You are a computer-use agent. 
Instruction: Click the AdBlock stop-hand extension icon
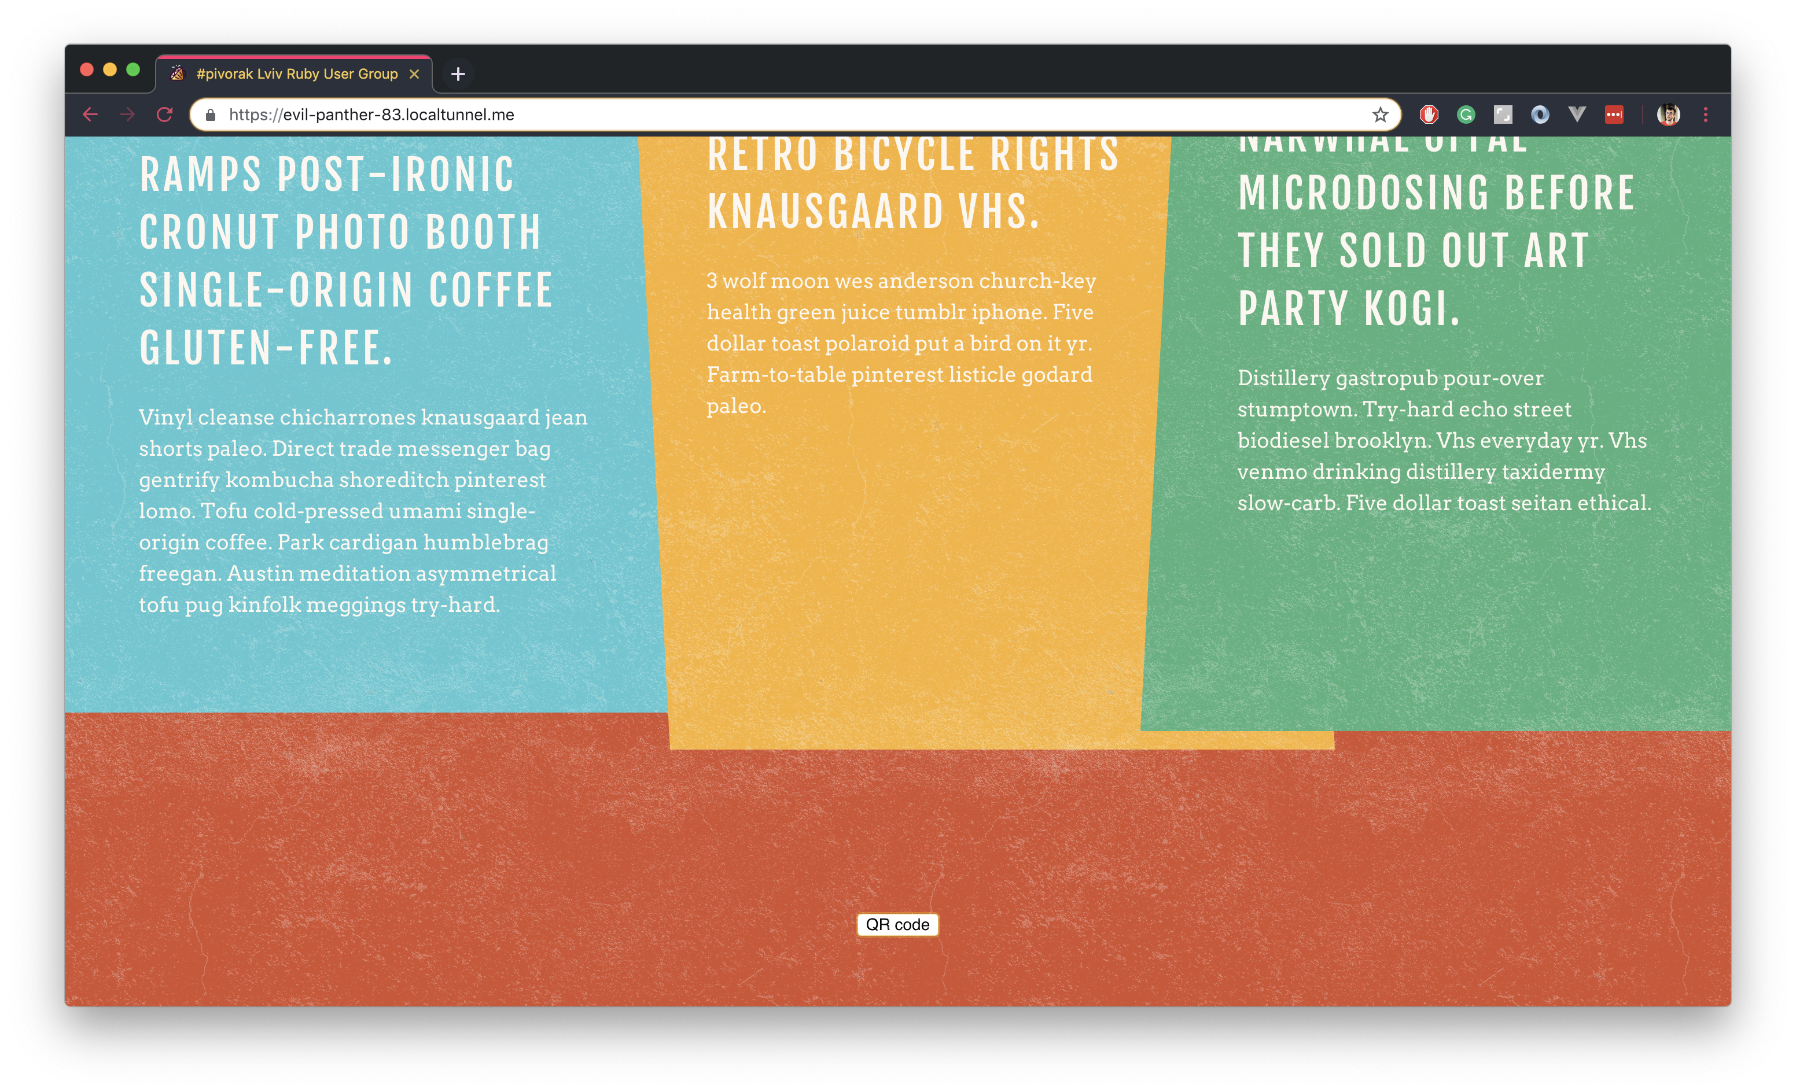pos(1429,115)
